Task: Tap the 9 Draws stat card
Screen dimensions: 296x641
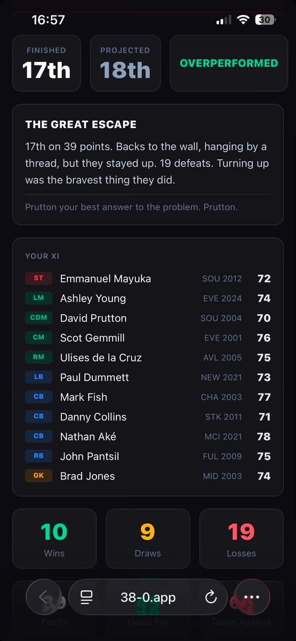Action: coord(148,538)
